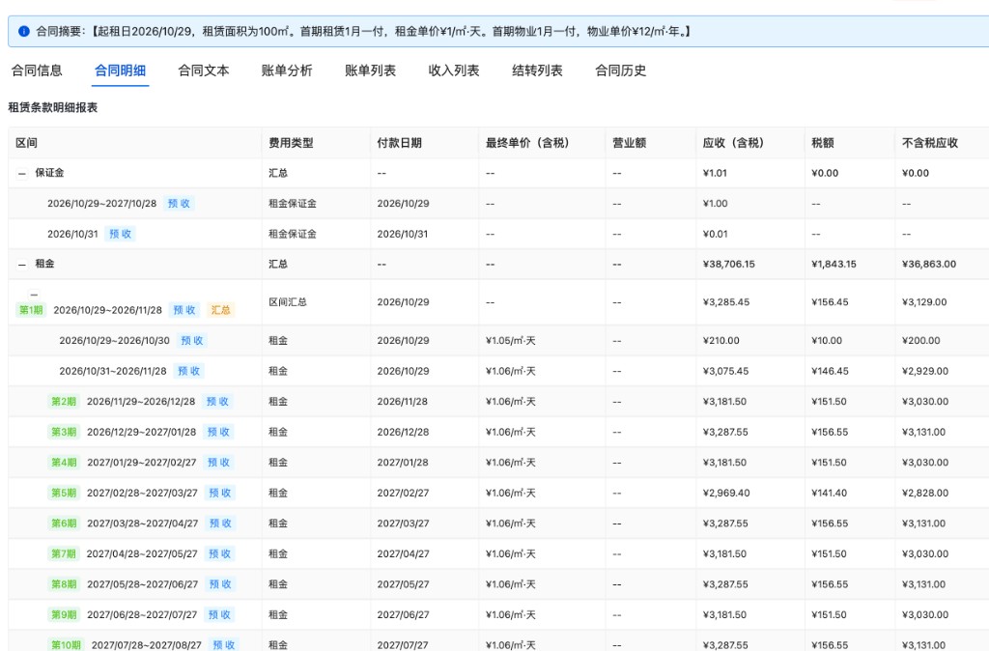Viewport: 989px width, 651px height.
Task: Select the interval 2026/10/29~2026/10/30
Action: click(x=114, y=341)
